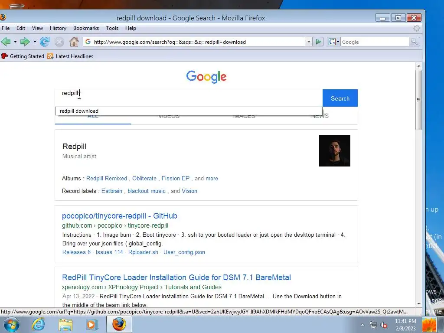Click the toolbar Google search box
Viewport: 444px width, 333px height.
click(375, 42)
